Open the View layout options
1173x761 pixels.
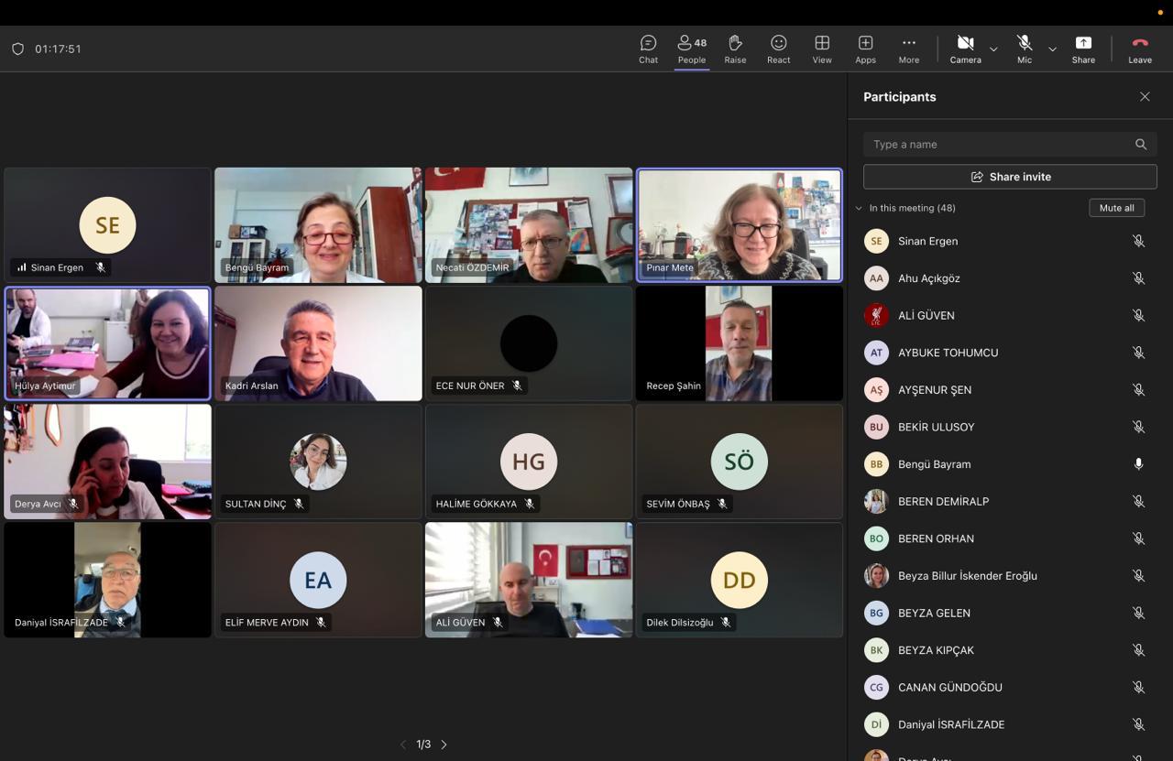coord(822,49)
